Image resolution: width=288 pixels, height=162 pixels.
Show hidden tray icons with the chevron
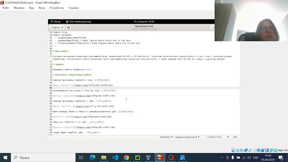coord(222,157)
